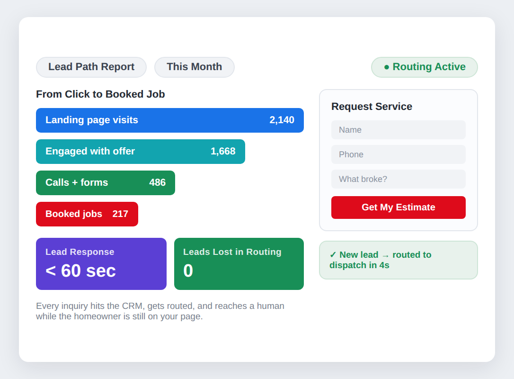The image size is (514, 379).
Task: Click the < 60 sec value
Action: [x=80, y=271]
